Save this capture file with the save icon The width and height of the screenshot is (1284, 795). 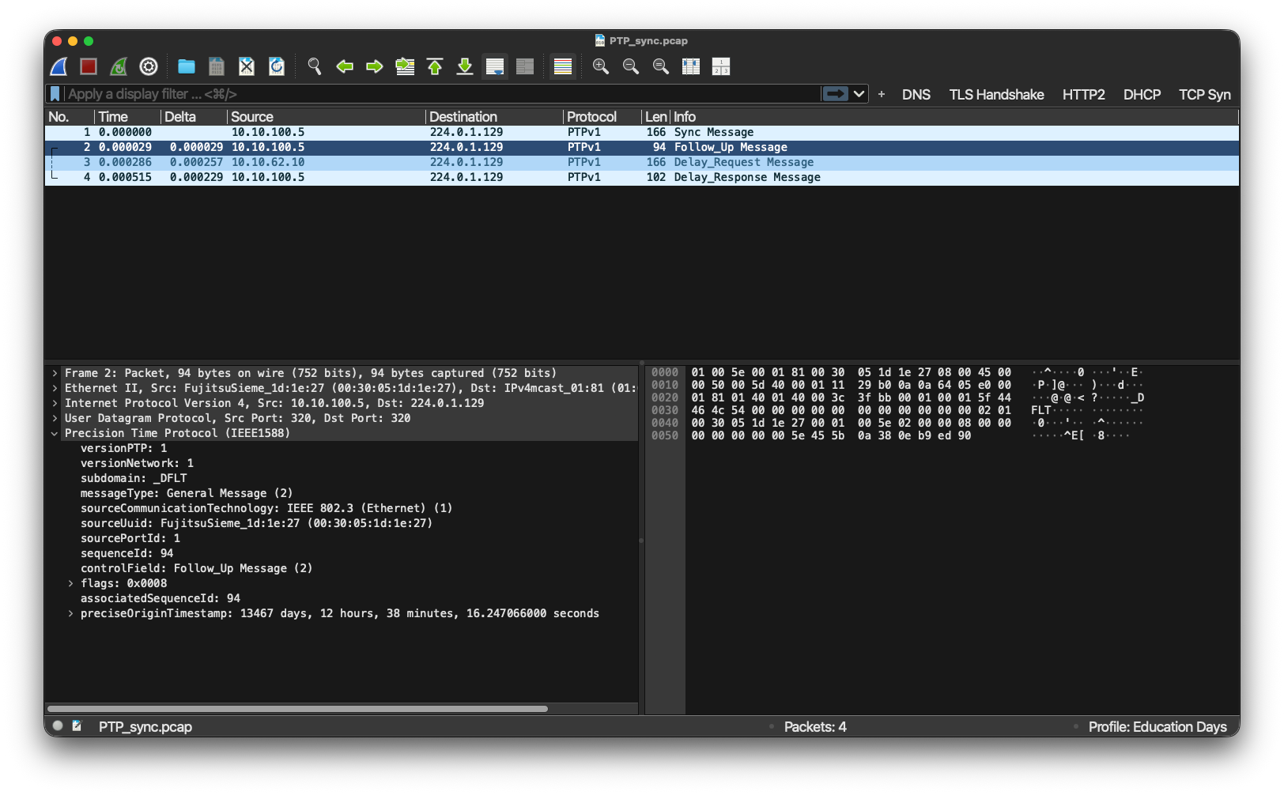[217, 67]
